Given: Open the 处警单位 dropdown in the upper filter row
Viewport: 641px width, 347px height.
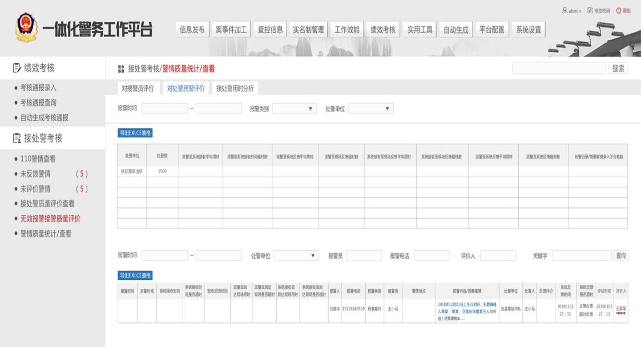Looking at the screenshot, I should [x=371, y=109].
